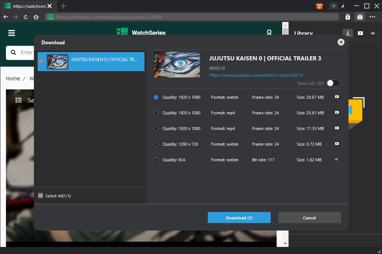
Task: Toggle light/dark theme switch
Action: click(338, 6)
